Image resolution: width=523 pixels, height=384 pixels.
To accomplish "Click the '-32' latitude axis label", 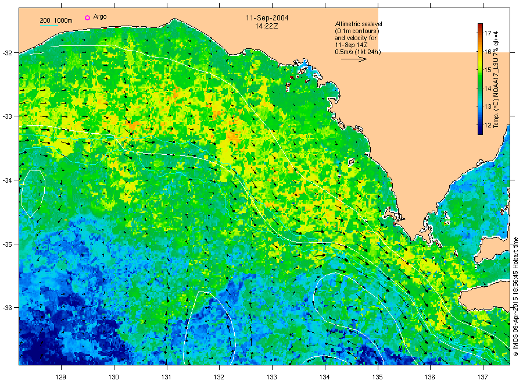I will (x=7, y=53).
